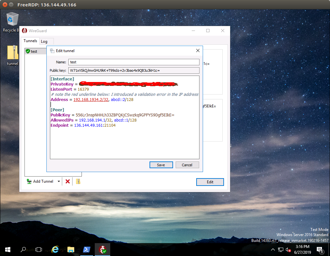
Task: Open the tunnel zip file on desktop
Action: pos(13,53)
